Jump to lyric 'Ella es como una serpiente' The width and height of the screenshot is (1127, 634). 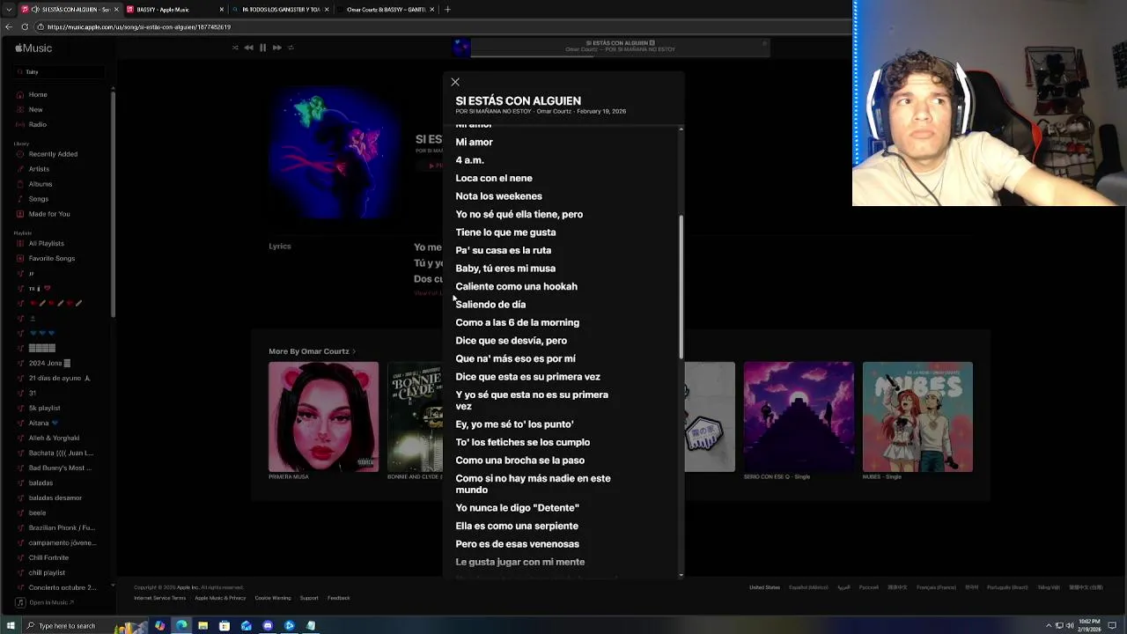(x=517, y=526)
